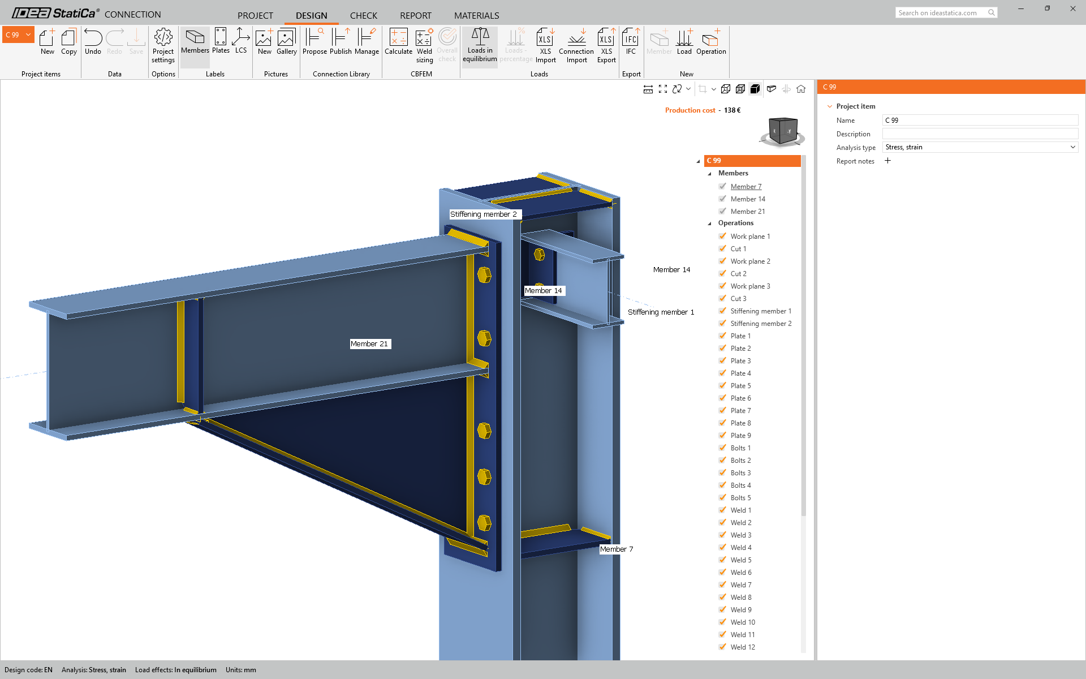Toggle checkbox of Cut 1

pyautogui.click(x=722, y=248)
